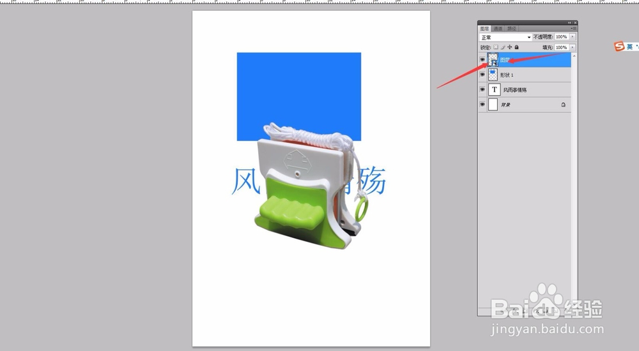
Task: Open the 不透明度 opacity slider arrow
Action: click(573, 36)
